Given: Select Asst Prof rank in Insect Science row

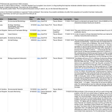Looking at the screenshot, I should pos(47,35).
